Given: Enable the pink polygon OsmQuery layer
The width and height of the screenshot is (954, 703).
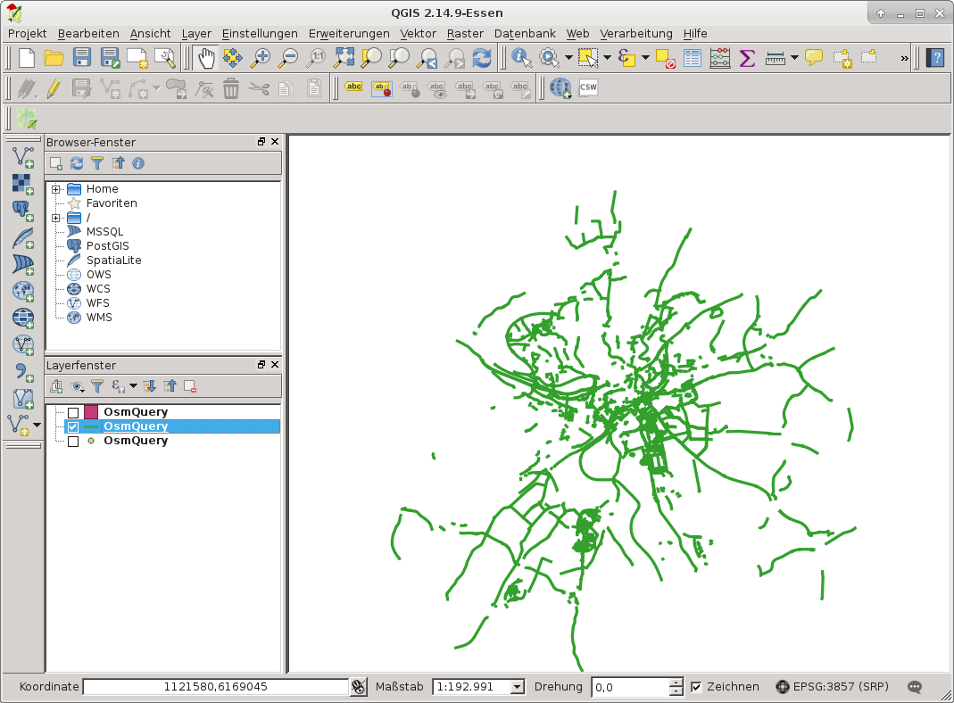Looking at the screenshot, I should tap(73, 413).
